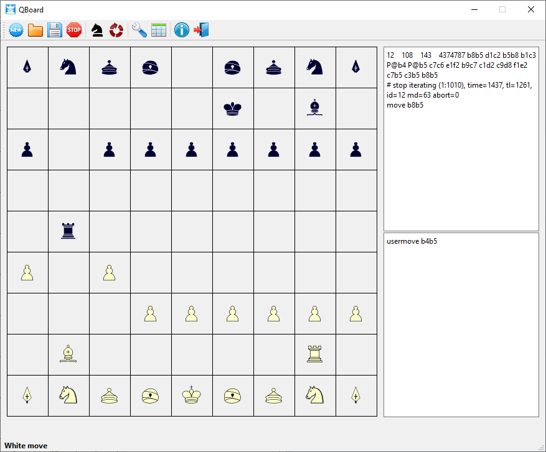Select the white pawn on d3
Image resolution: width=546 pixels, height=452 pixels.
click(x=151, y=314)
